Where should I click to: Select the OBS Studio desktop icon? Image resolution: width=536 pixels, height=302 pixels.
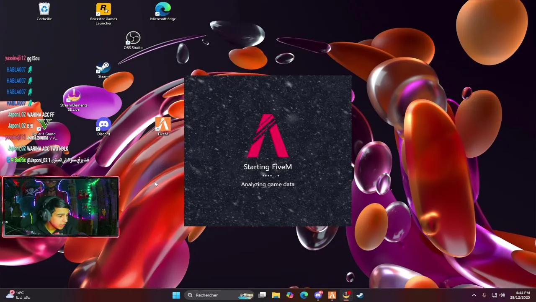[133, 41]
